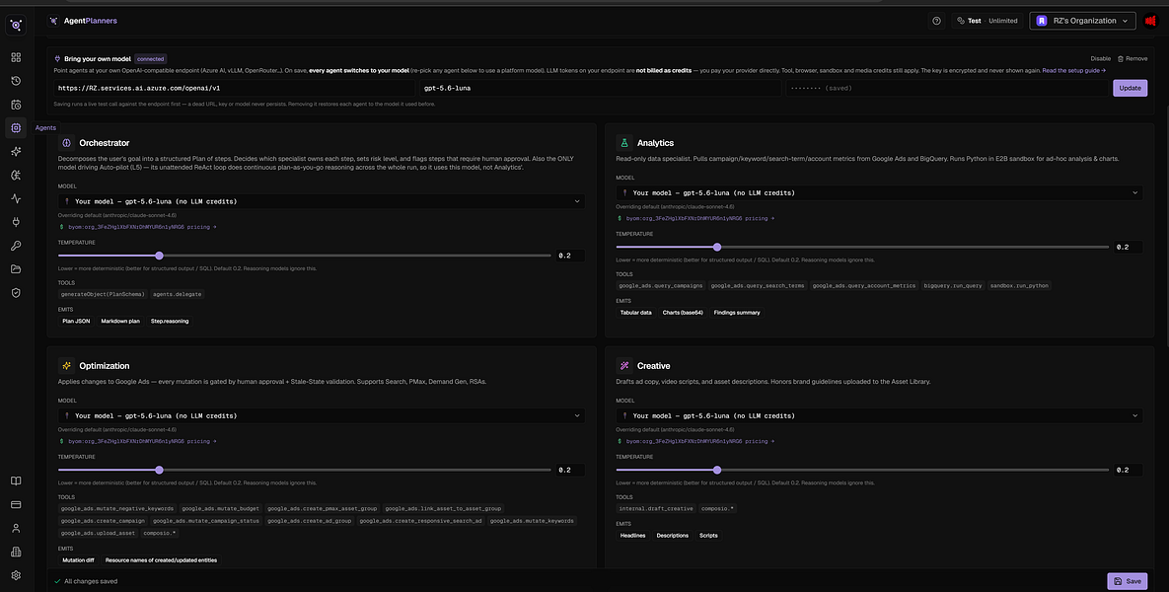This screenshot has height=592, width=1169.
Task: Click the Optimization temperature slider handle
Action: tap(159, 470)
